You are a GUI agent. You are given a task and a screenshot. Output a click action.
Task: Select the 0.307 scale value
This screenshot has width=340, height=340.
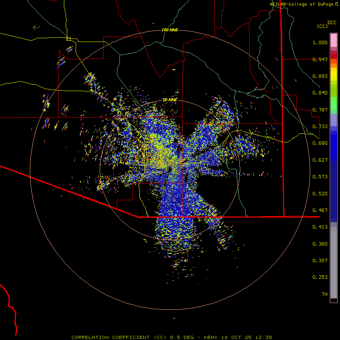[x=320, y=261]
